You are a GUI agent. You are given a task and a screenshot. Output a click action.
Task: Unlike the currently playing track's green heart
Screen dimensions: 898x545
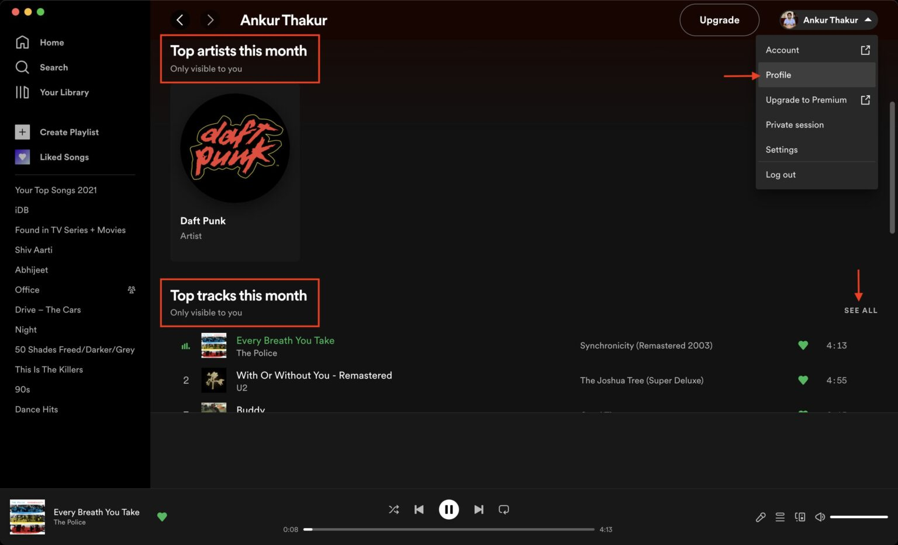(x=162, y=517)
